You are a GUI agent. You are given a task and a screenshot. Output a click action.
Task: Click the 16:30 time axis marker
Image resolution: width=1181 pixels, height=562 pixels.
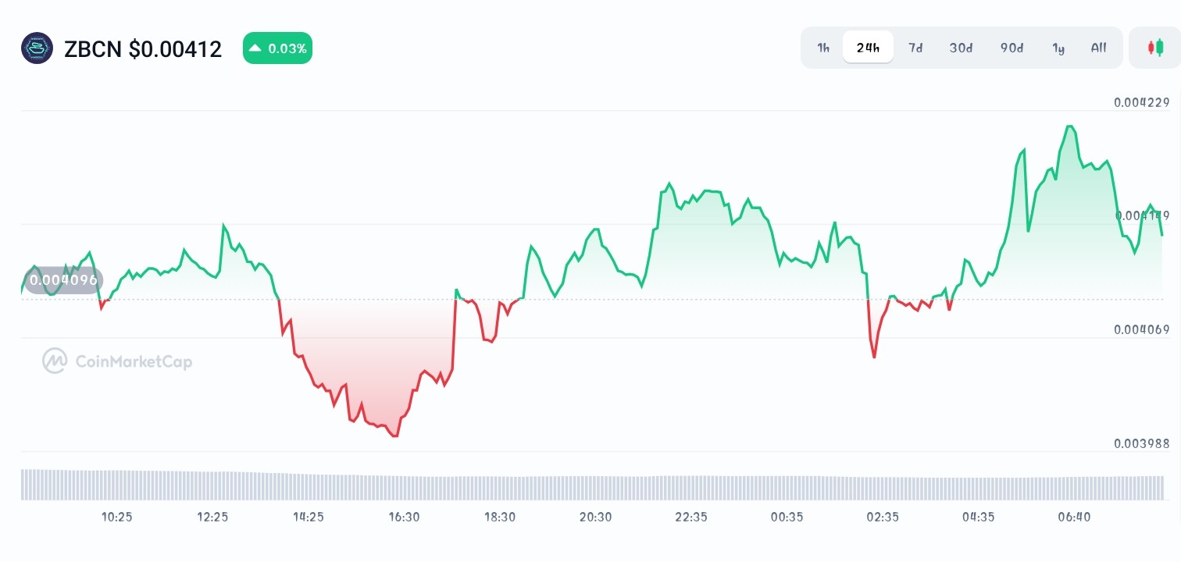[x=404, y=517]
